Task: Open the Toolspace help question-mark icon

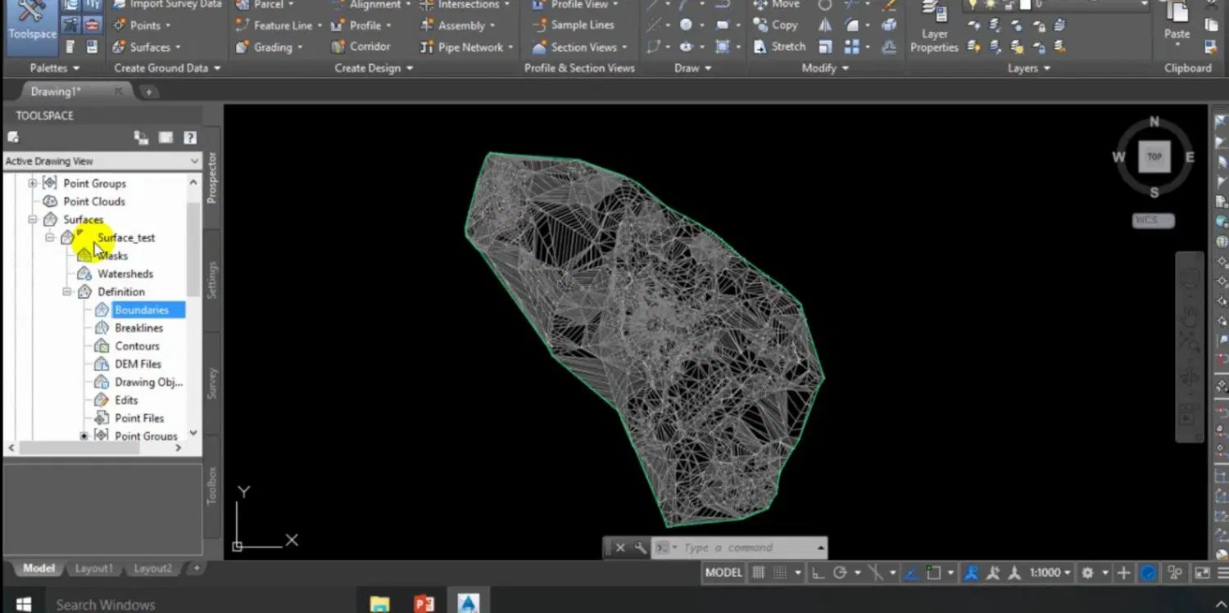Action: pyautogui.click(x=190, y=137)
